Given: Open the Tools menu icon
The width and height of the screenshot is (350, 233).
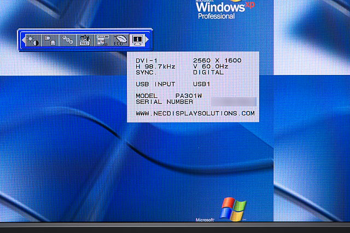Looking at the screenshot, I should click(85, 40).
